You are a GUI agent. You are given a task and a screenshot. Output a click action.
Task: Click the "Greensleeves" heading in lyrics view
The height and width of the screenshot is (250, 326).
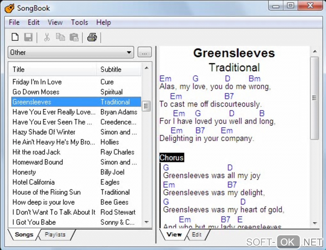point(234,53)
